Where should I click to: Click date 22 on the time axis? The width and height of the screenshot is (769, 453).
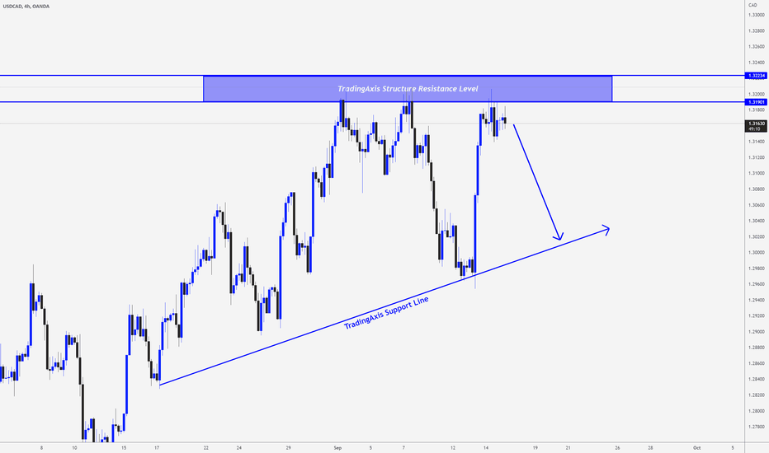point(206,447)
